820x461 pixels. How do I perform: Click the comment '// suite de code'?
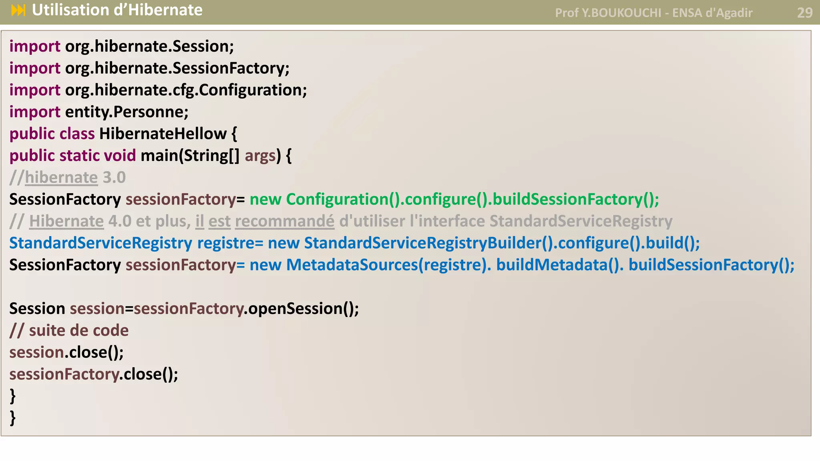pos(69,331)
